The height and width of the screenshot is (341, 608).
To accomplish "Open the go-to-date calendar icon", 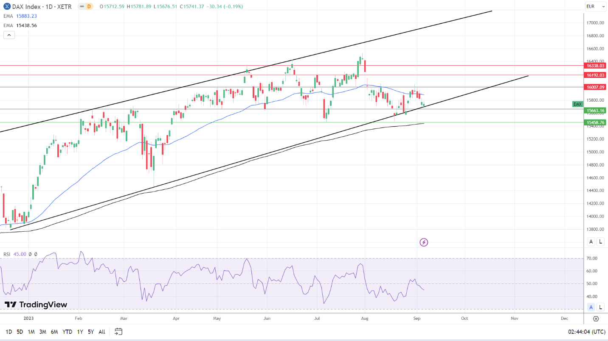I will click(118, 331).
